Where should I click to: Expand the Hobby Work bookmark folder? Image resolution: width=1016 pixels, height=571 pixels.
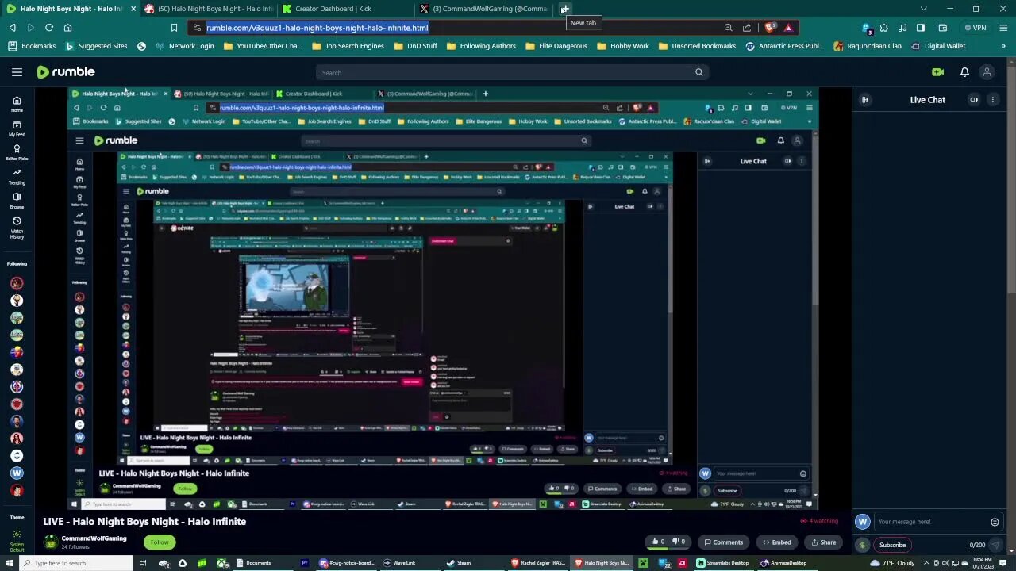(x=622, y=46)
